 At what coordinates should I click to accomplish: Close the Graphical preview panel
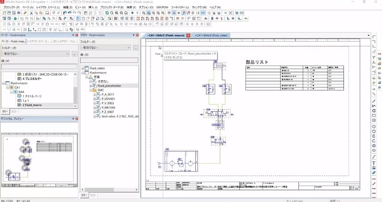76,118
